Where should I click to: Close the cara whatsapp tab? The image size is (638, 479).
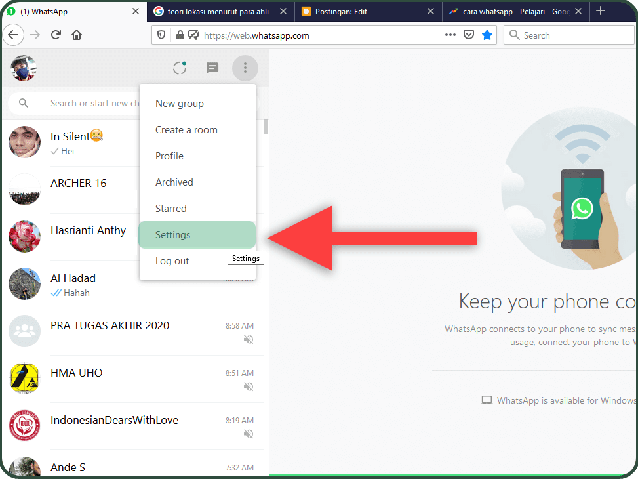(x=578, y=11)
